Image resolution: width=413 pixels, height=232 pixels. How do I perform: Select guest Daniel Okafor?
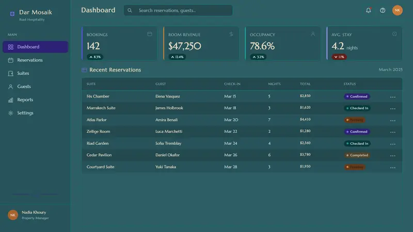(167, 155)
